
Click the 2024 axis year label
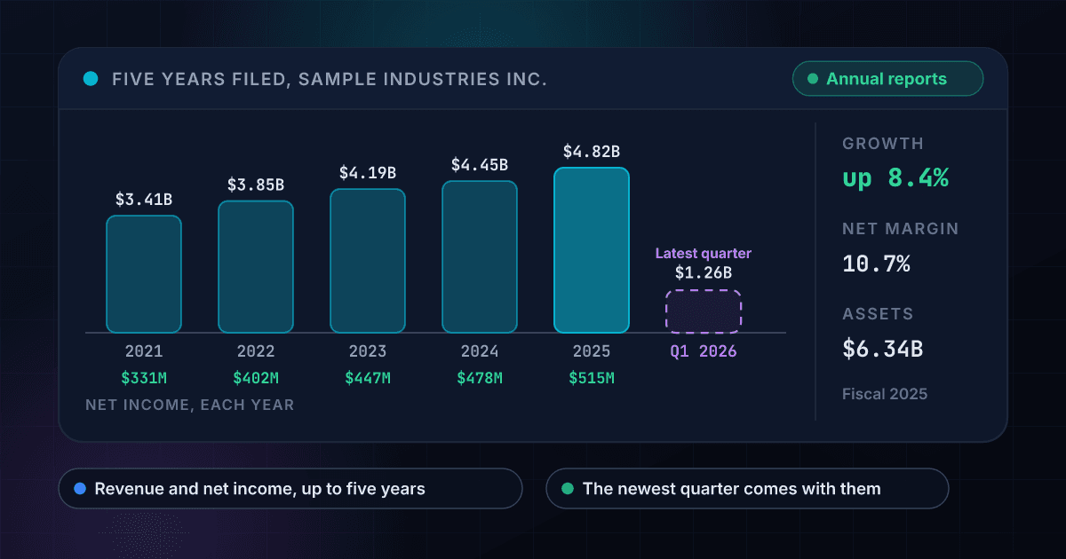click(x=480, y=351)
